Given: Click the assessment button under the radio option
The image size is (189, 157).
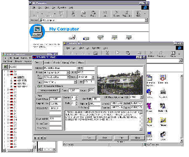Looking at the screenshot, I should (x=49, y=90).
